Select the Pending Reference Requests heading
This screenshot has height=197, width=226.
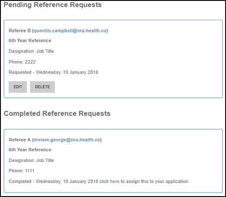(x=53, y=5)
